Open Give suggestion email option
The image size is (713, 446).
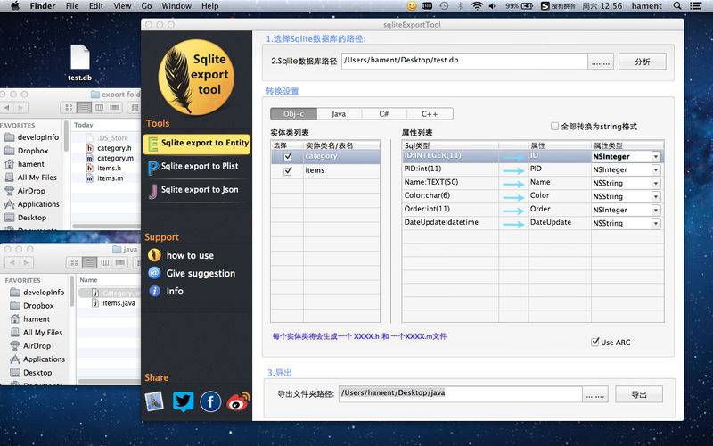pyautogui.click(x=192, y=273)
